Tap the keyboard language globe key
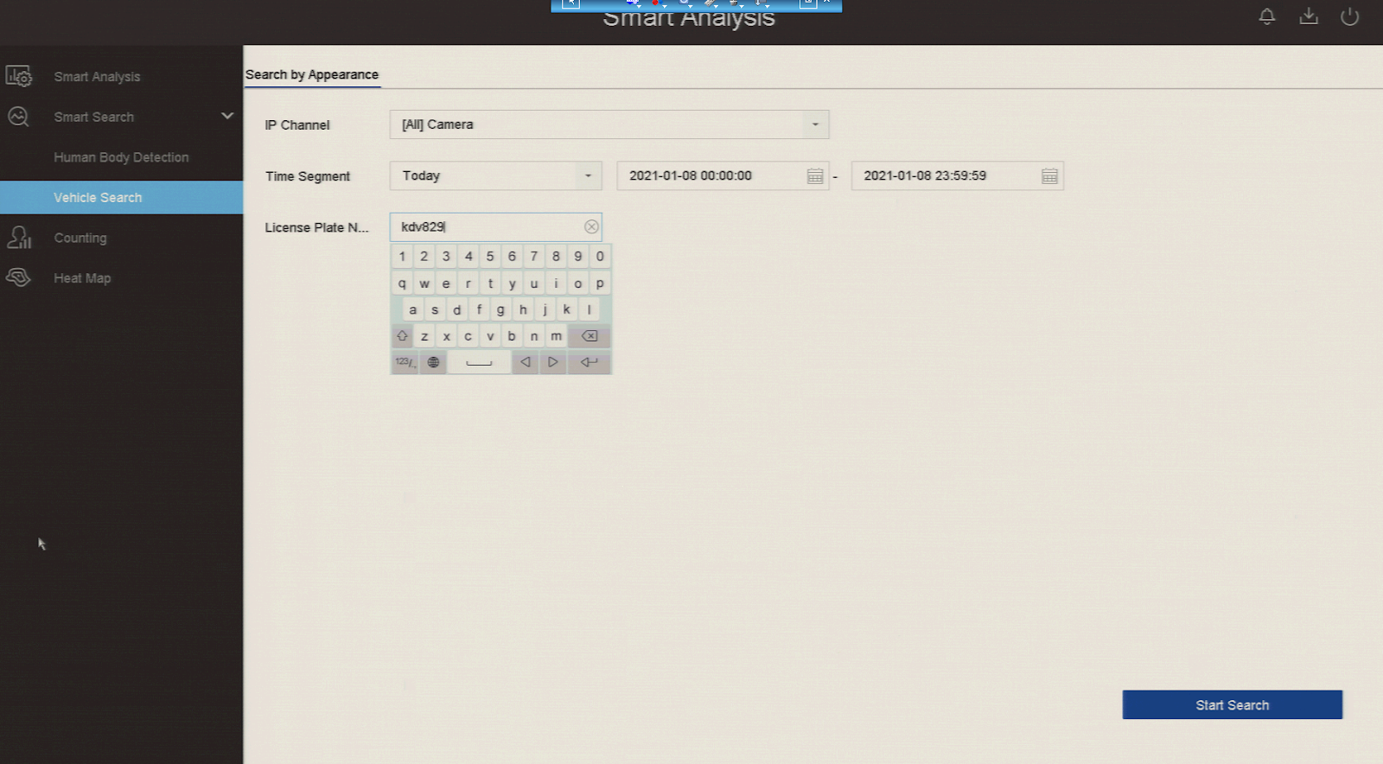 click(x=433, y=362)
